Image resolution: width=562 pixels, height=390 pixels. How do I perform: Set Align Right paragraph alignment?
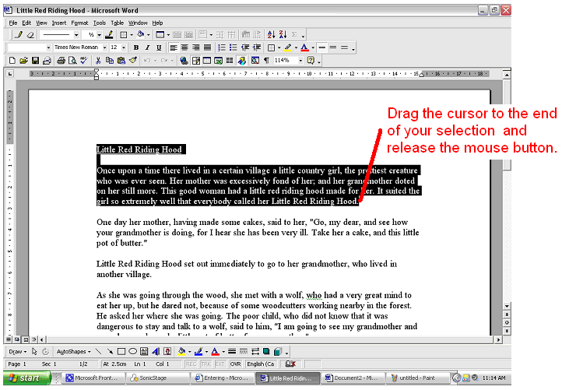(195, 47)
